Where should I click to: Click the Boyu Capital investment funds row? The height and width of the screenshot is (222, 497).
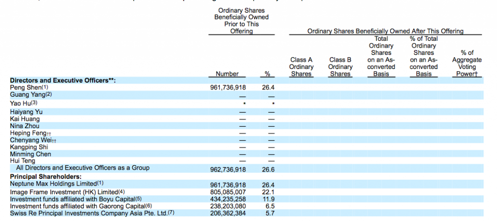(75, 199)
